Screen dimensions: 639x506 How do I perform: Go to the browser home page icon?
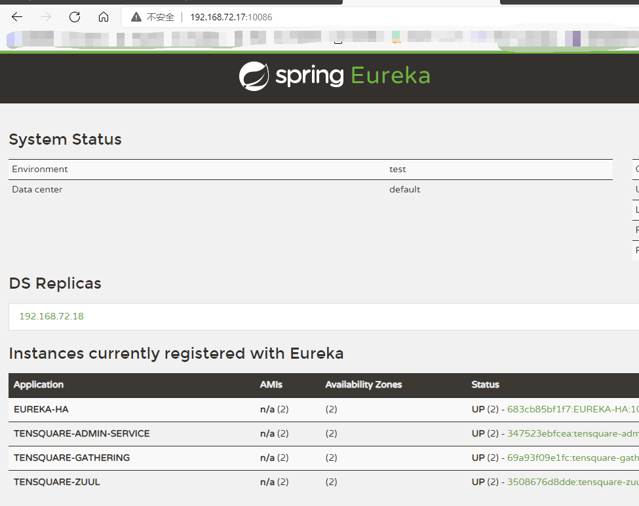(104, 17)
